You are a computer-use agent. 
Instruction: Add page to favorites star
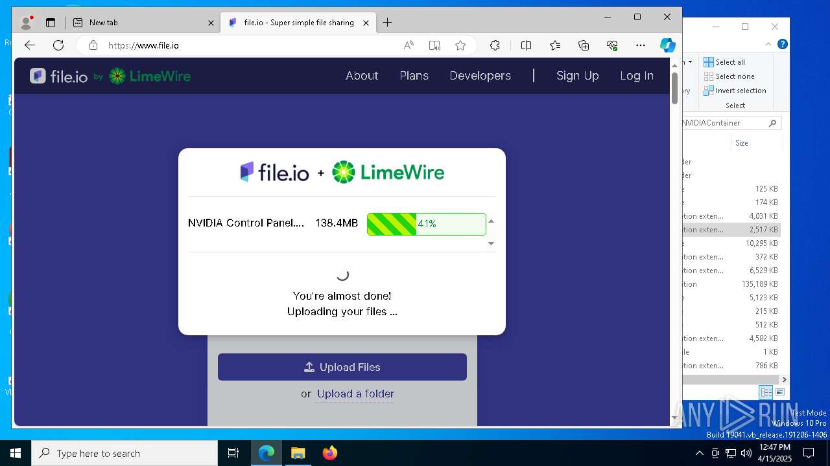tap(460, 45)
